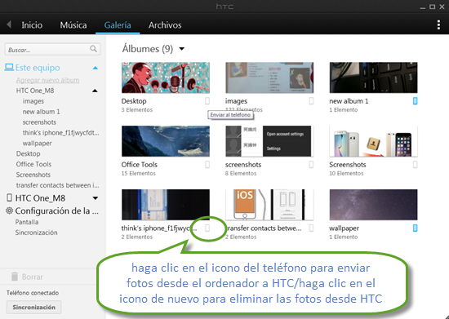Open the Álbumes (9) dropdown arrow
This screenshot has width=449, height=319.
[181, 49]
